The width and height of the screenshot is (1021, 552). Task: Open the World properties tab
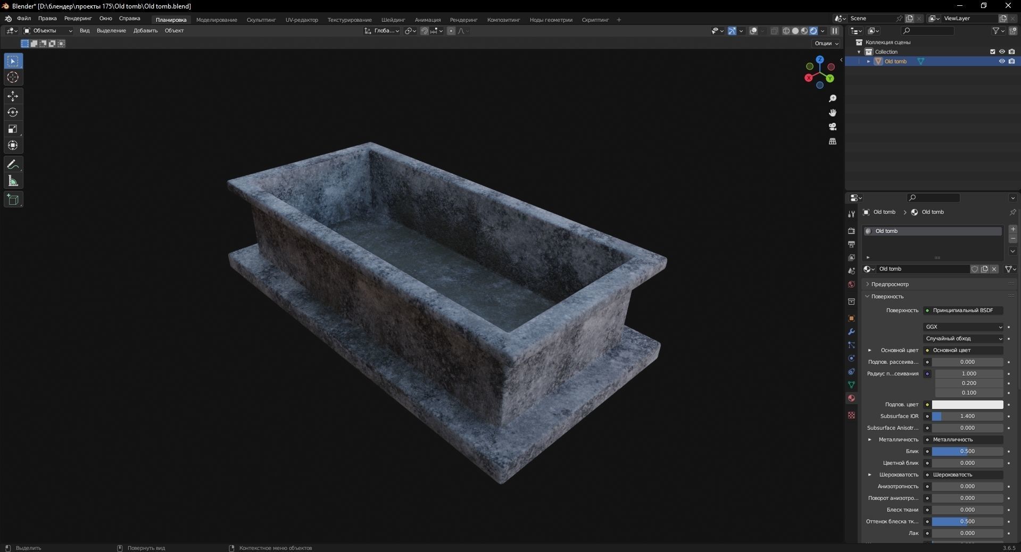click(x=851, y=285)
